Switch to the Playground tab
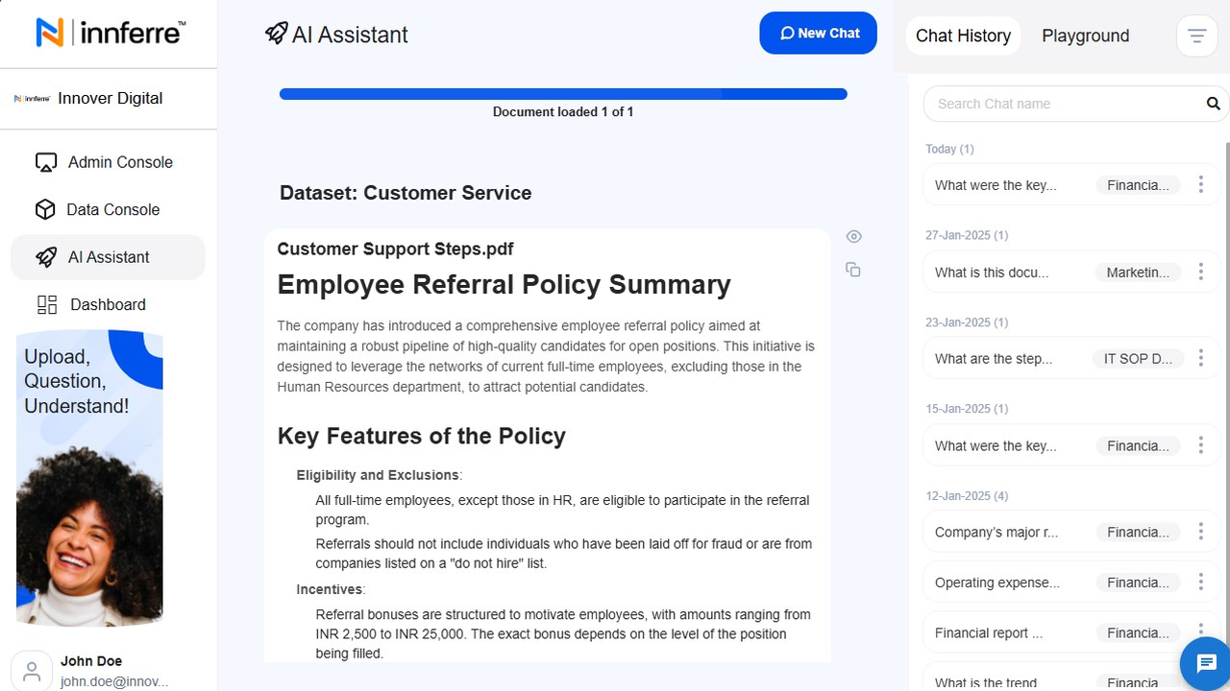1230x691 pixels. (x=1085, y=36)
